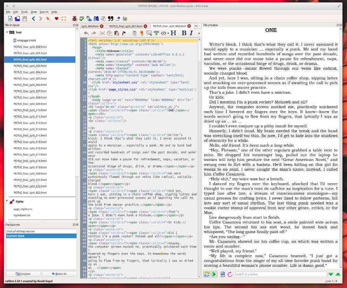This screenshot has height=288, width=347.
Task: Click the code editor vertical scrollbar
Action: 200,158
